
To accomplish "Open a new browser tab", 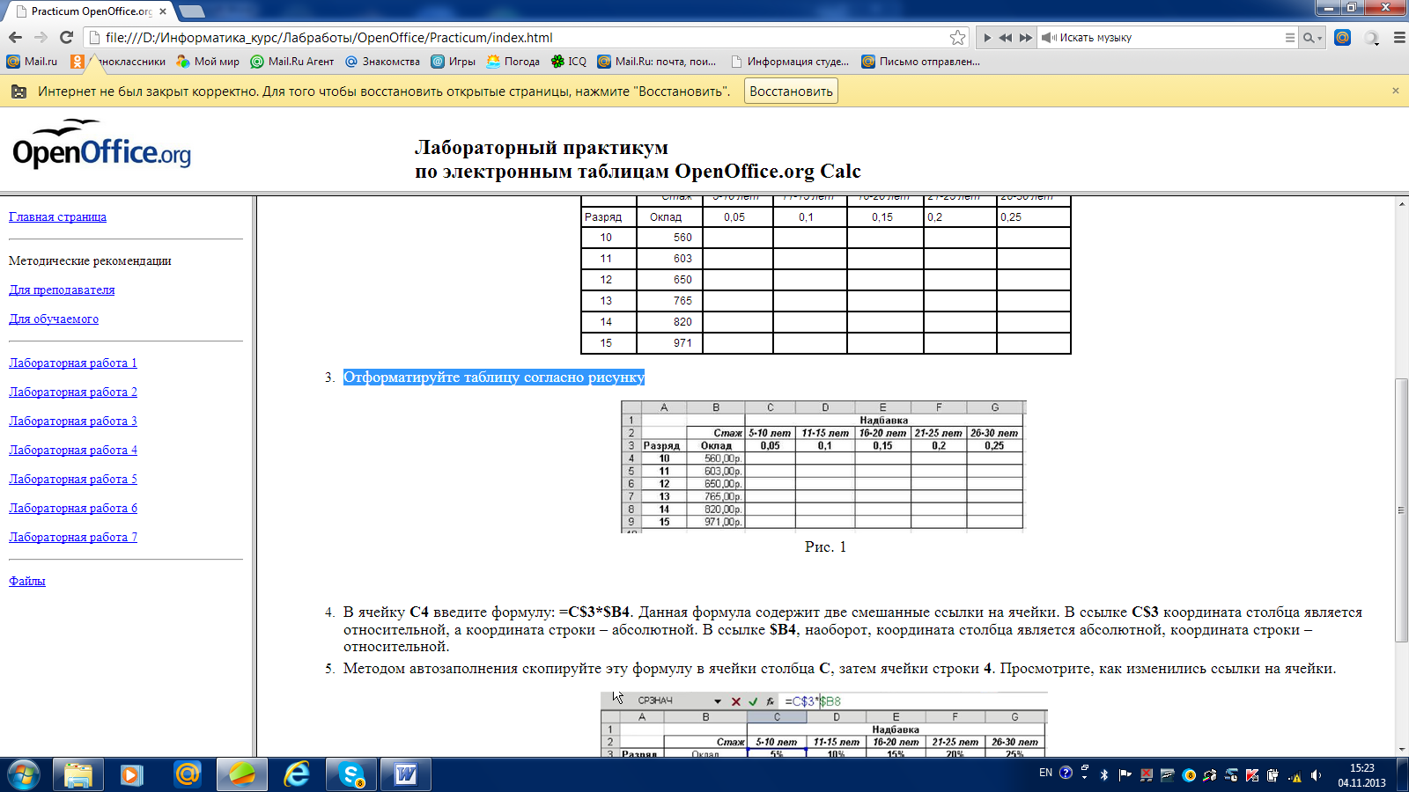I will click(192, 11).
